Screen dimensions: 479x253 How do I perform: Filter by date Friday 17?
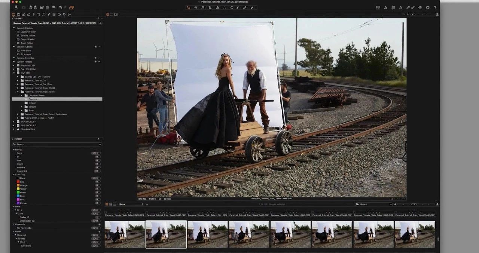57,217
